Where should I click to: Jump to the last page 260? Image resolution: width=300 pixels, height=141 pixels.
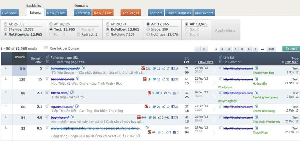point(271,49)
